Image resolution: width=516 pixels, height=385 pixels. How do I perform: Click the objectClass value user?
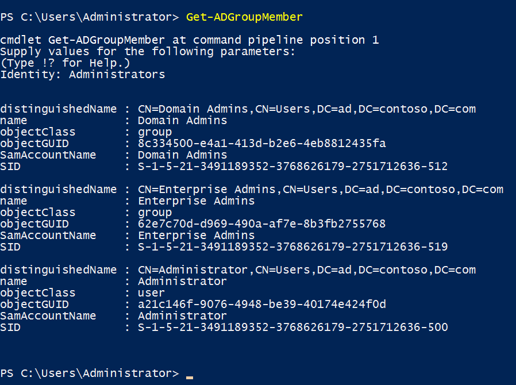point(151,293)
